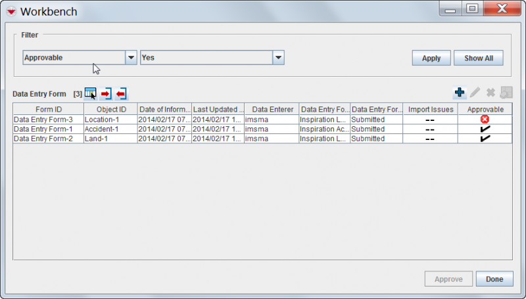
Task: Select the Object ID cell Accident-1
Action: 110,129
